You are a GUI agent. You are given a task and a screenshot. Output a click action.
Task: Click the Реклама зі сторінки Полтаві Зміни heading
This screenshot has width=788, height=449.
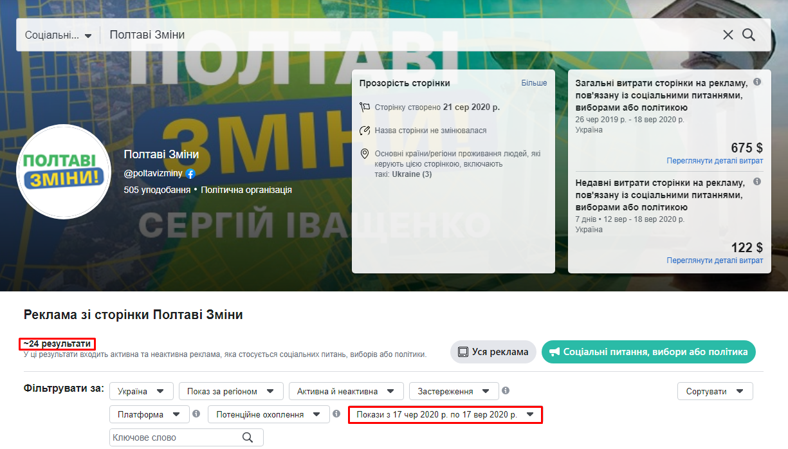tap(133, 315)
